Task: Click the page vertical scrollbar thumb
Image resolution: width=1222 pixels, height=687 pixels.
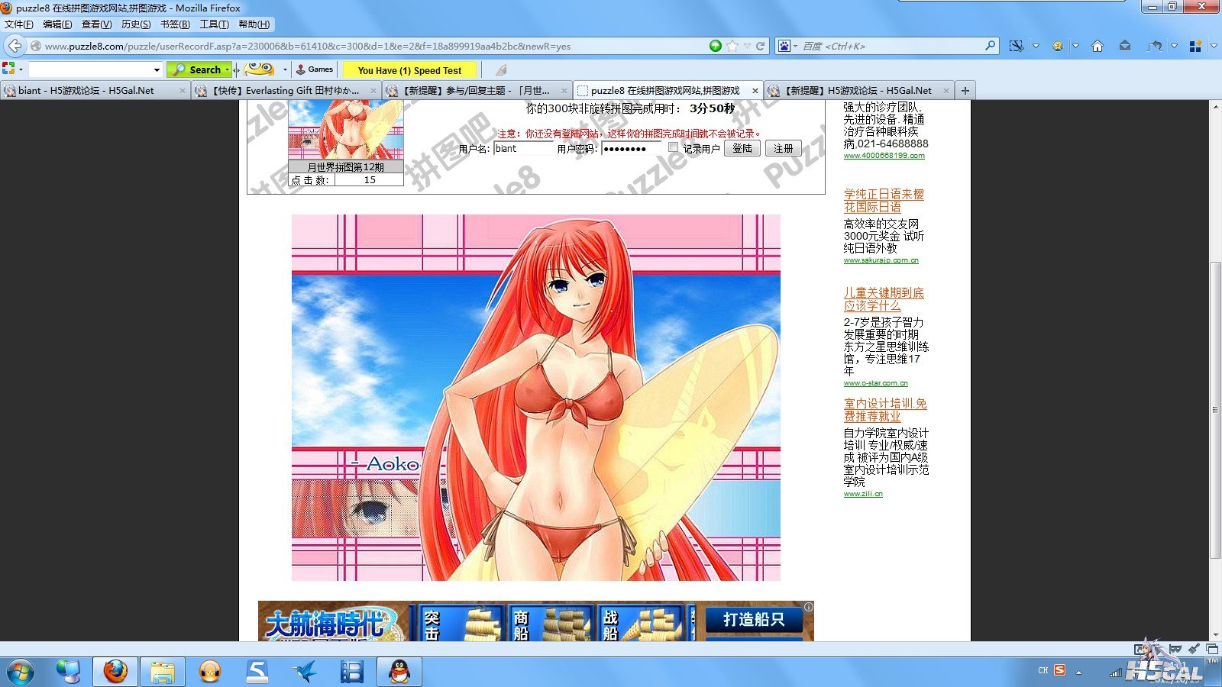Action: (x=1215, y=408)
